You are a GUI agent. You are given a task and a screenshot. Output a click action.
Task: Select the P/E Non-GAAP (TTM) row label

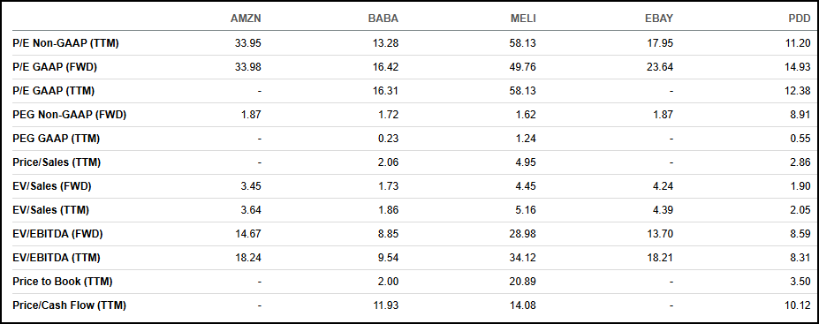pyautogui.click(x=65, y=43)
